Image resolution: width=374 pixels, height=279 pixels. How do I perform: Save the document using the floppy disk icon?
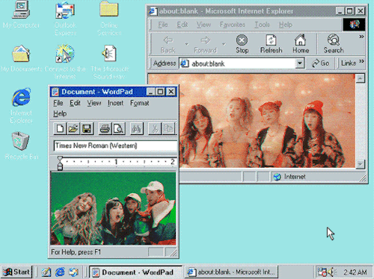pos(87,128)
